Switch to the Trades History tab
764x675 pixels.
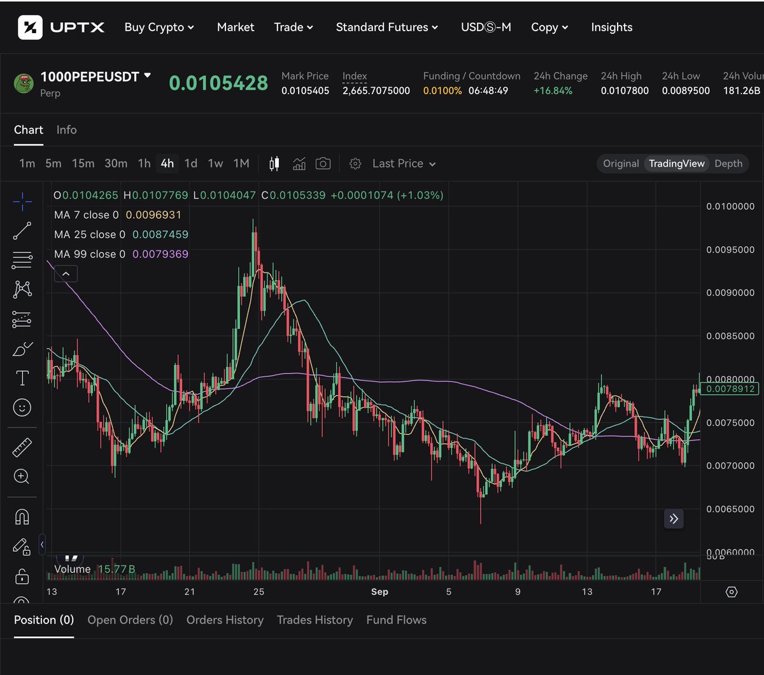pyautogui.click(x=315, y=620)
